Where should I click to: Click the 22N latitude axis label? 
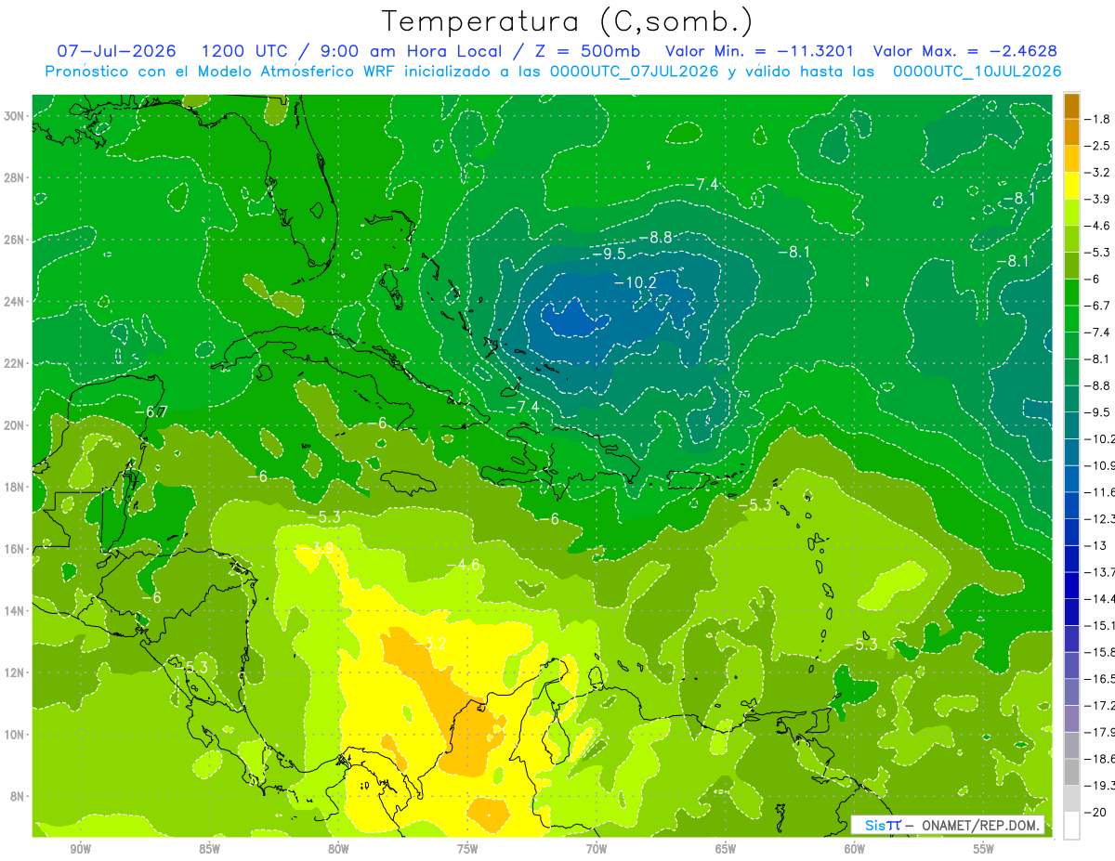[x=16, y=363]
